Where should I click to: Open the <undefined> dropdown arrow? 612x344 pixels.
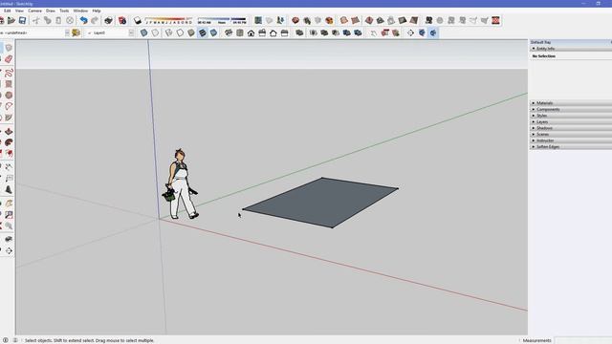tap(67, 32)
